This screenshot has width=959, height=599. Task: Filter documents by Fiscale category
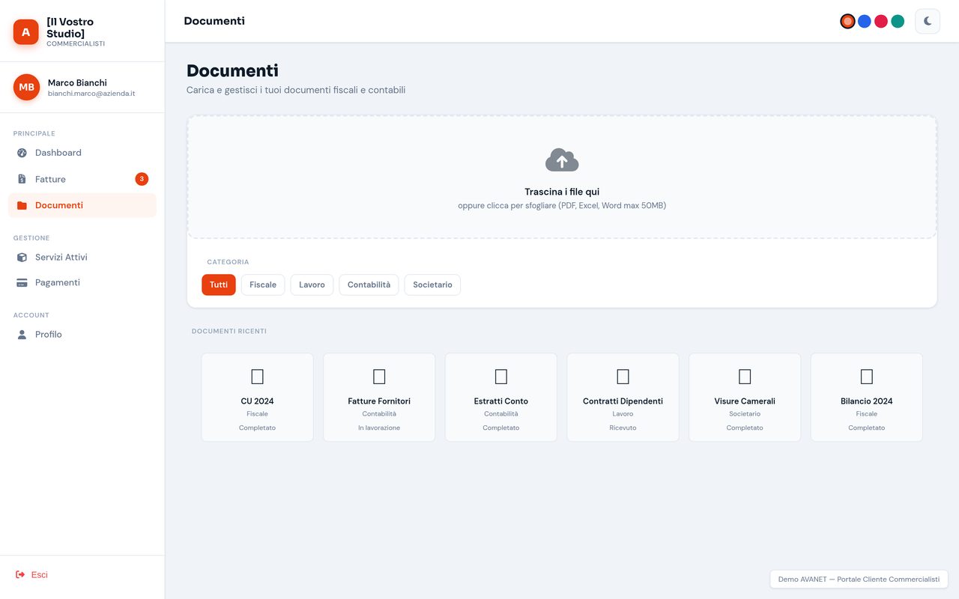click(x=263, y=285)
